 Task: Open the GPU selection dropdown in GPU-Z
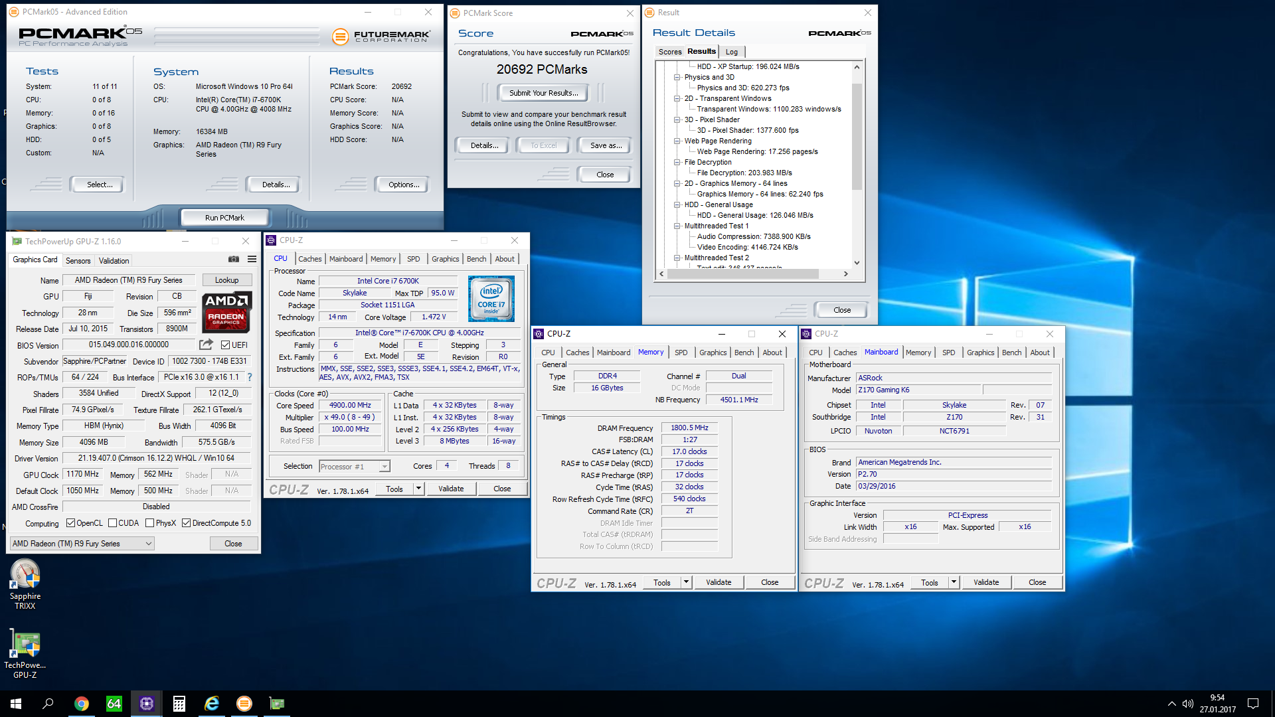click(82, 544)
